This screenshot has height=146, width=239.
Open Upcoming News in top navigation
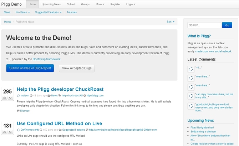(51, 4)
